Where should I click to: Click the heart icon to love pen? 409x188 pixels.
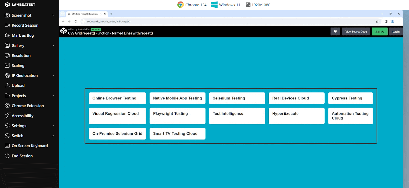335,32
